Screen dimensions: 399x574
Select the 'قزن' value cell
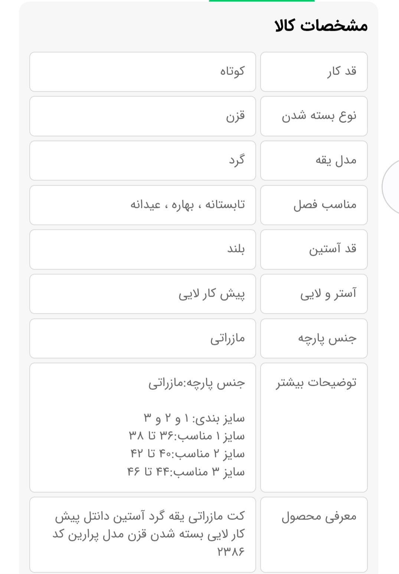(x=143, y=116)
